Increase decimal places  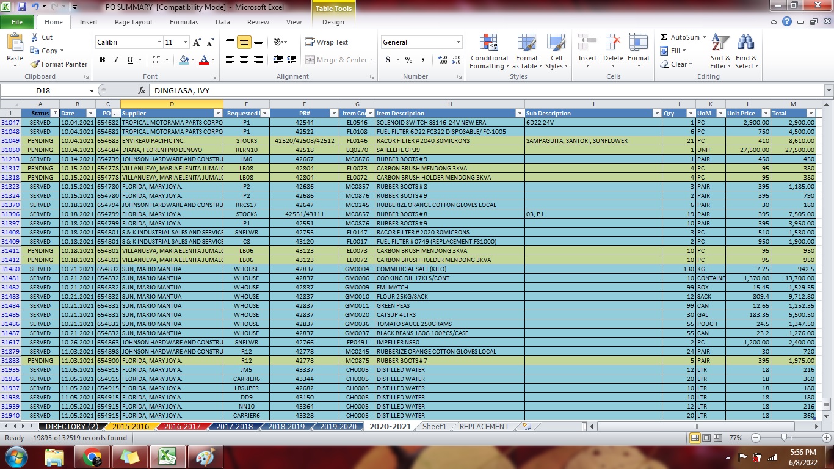point(442,60)
